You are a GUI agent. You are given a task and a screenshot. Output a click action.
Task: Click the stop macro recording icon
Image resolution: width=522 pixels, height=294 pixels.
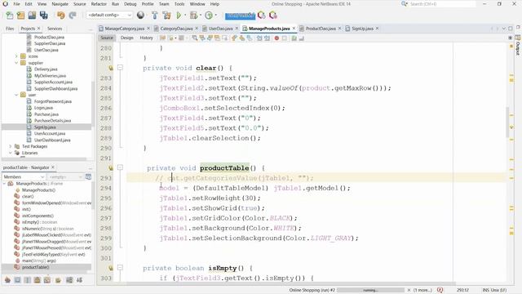pos(285,38)
